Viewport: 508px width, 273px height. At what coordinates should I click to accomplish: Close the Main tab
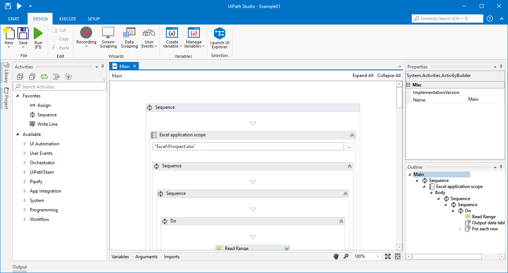134,66
